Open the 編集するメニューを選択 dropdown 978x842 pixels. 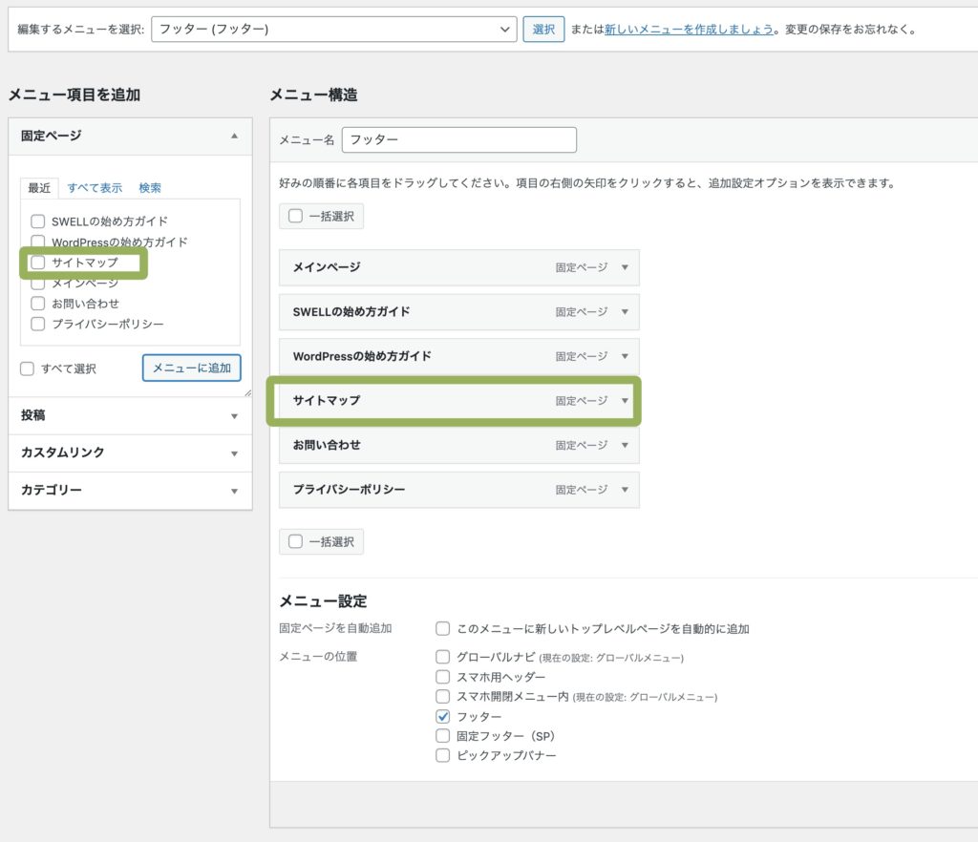[333, 30]
